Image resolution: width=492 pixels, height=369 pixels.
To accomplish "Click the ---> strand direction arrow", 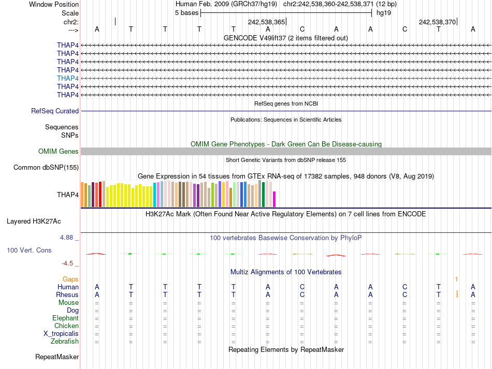I will tap(74, 30).
